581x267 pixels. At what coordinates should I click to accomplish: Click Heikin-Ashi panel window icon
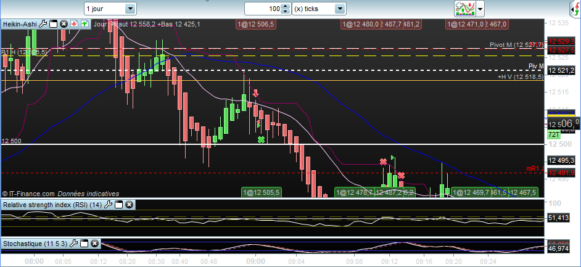pos(54,24)
